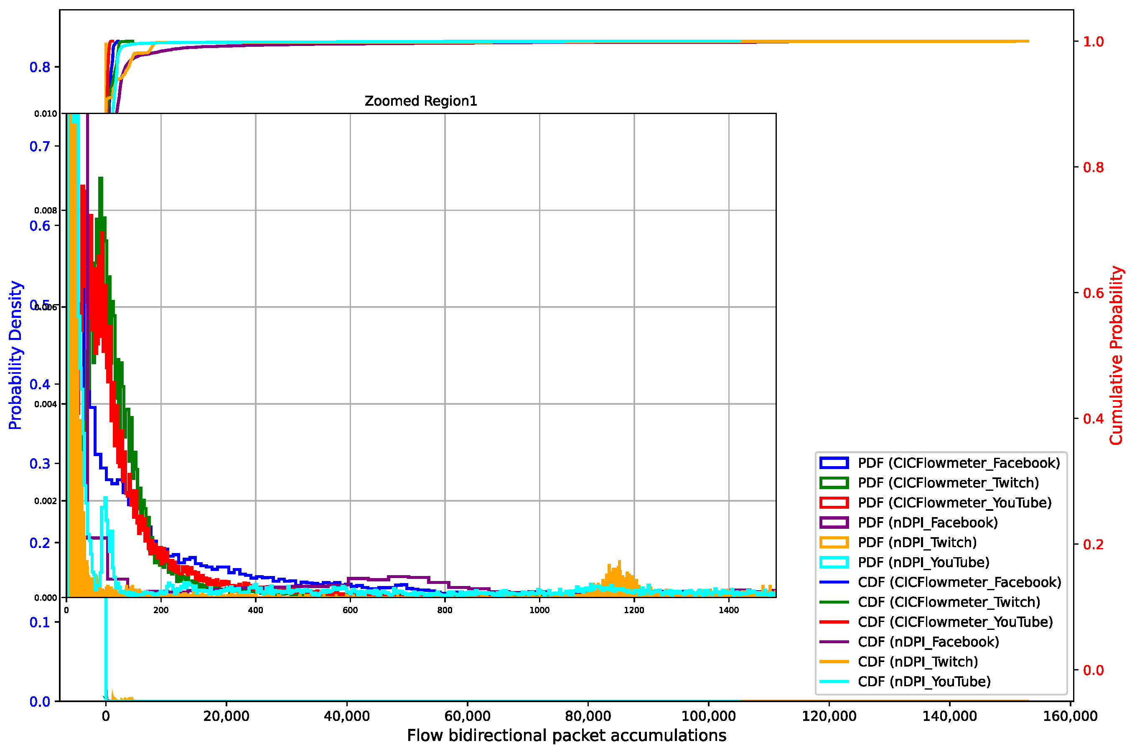
Task: Click the green PDF (CICFlowmeter_Twitch) legend swatch
Action: [x=834, y=483]
